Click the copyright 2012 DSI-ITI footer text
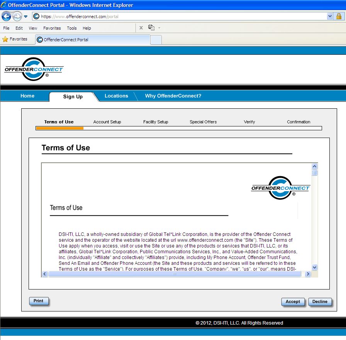This screenshot has width=346, height=340. pos(239,323)
